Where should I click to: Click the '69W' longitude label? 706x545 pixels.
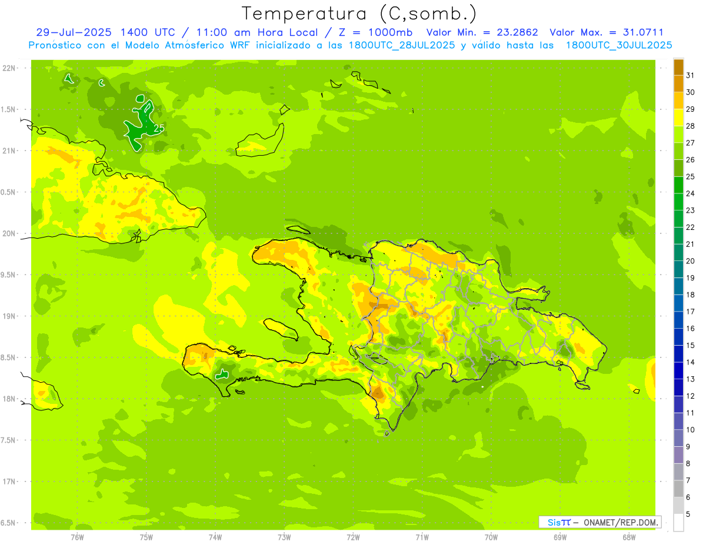560,537
